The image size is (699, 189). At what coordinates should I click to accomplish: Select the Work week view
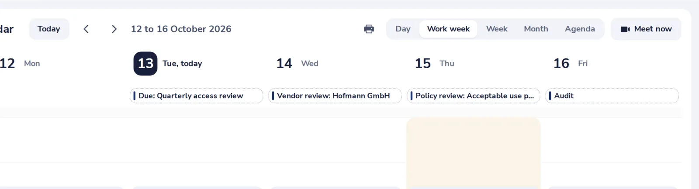click(x=448, y=29)
